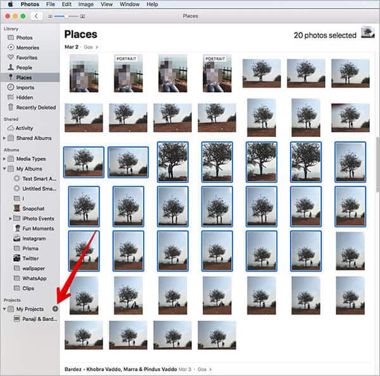Open iPhoto Events folder icon

click(x=16, y=218)
